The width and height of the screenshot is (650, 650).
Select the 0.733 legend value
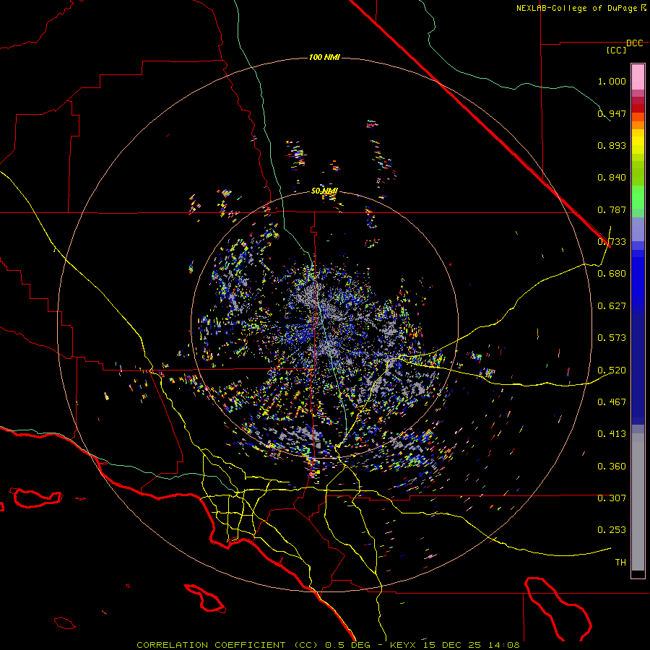coord(612,242)
